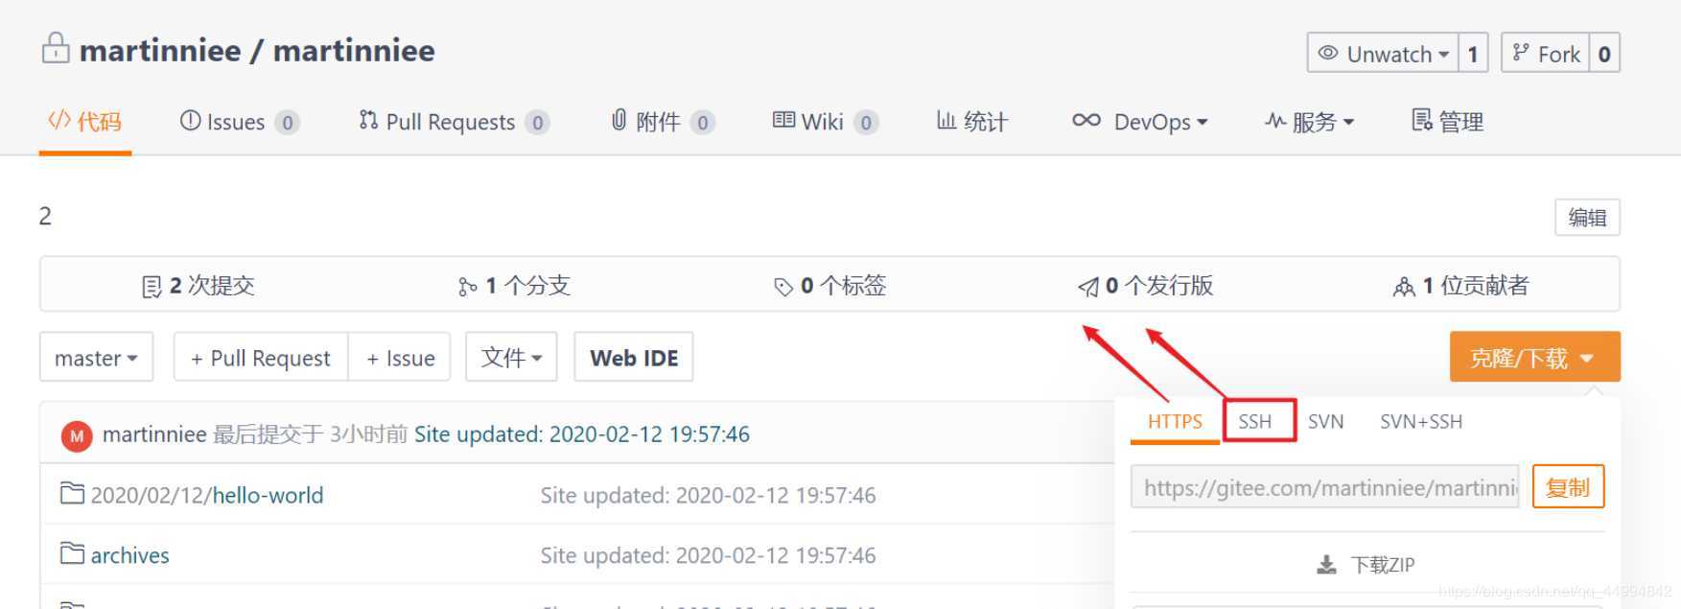The image size is (1681, 609).
Task: Open martinniee committer profile link
Action: 154,434
